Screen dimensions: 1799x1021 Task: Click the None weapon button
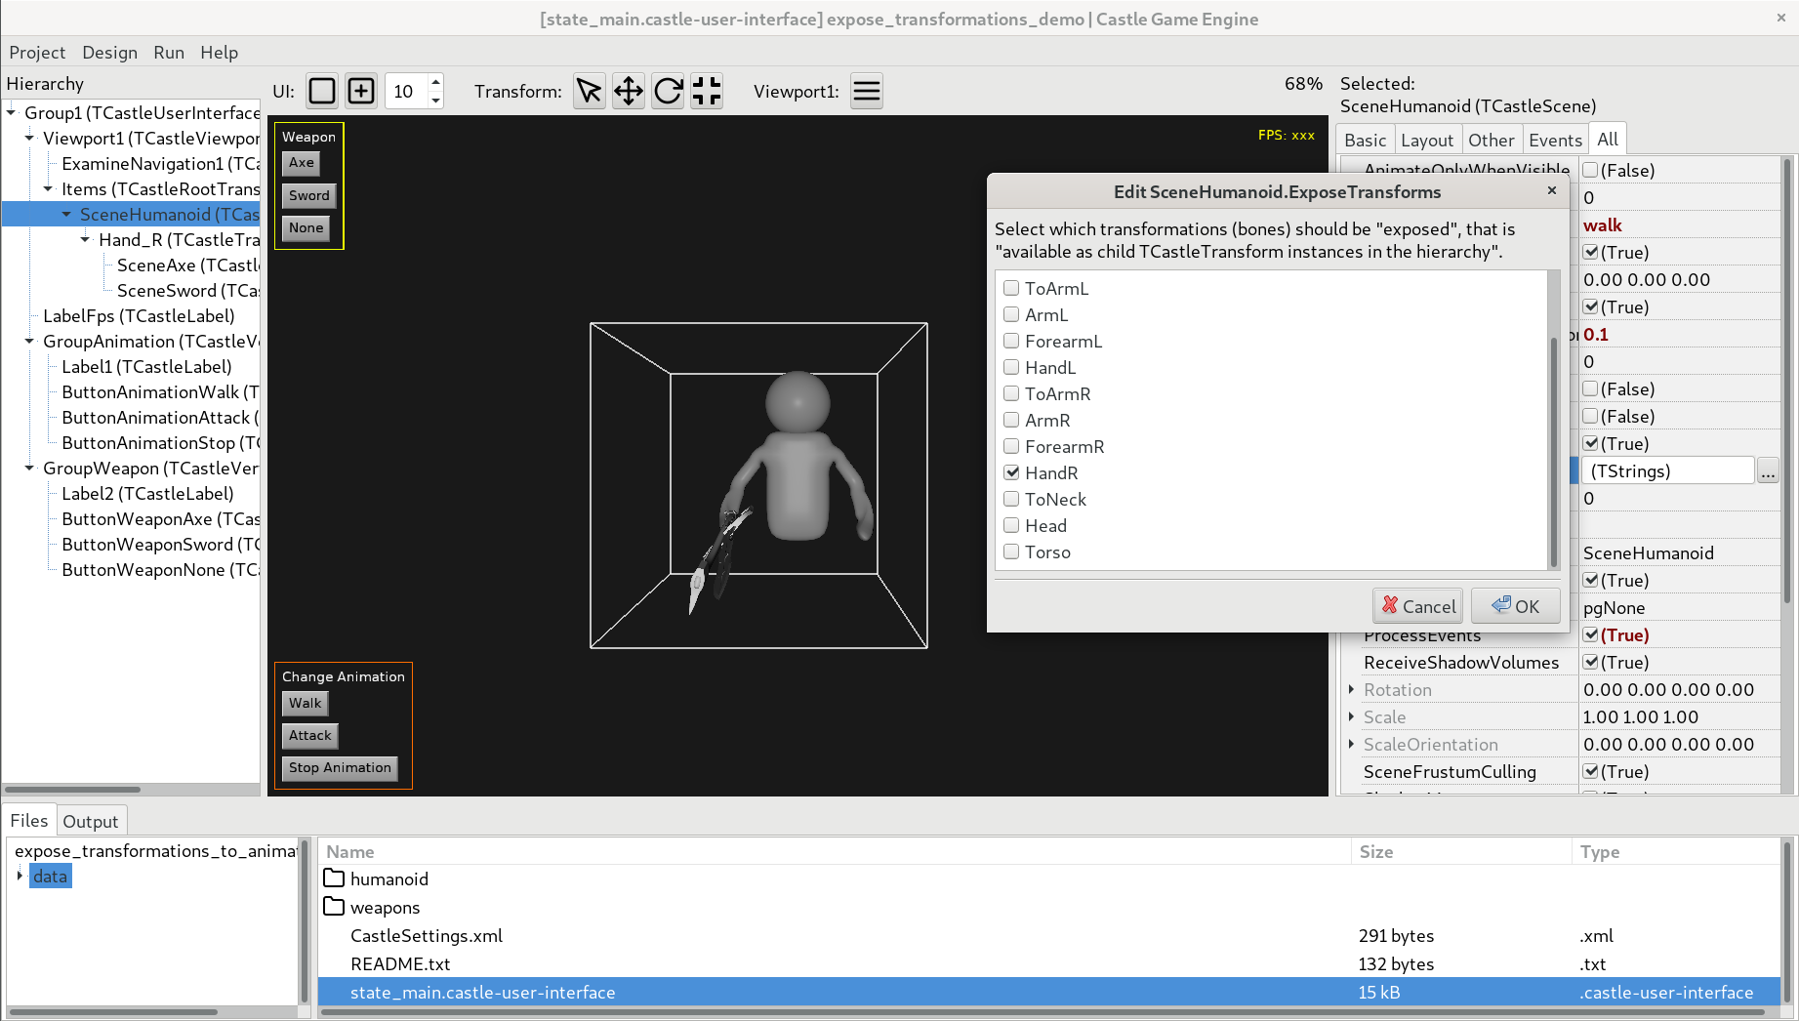tap(306, 227)
